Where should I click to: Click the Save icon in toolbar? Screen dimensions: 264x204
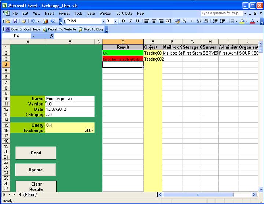(x=15, y=21)
